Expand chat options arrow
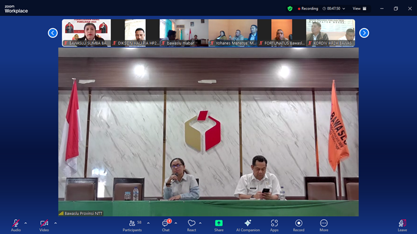The image size is (417, 234). (x=176, y=223)
